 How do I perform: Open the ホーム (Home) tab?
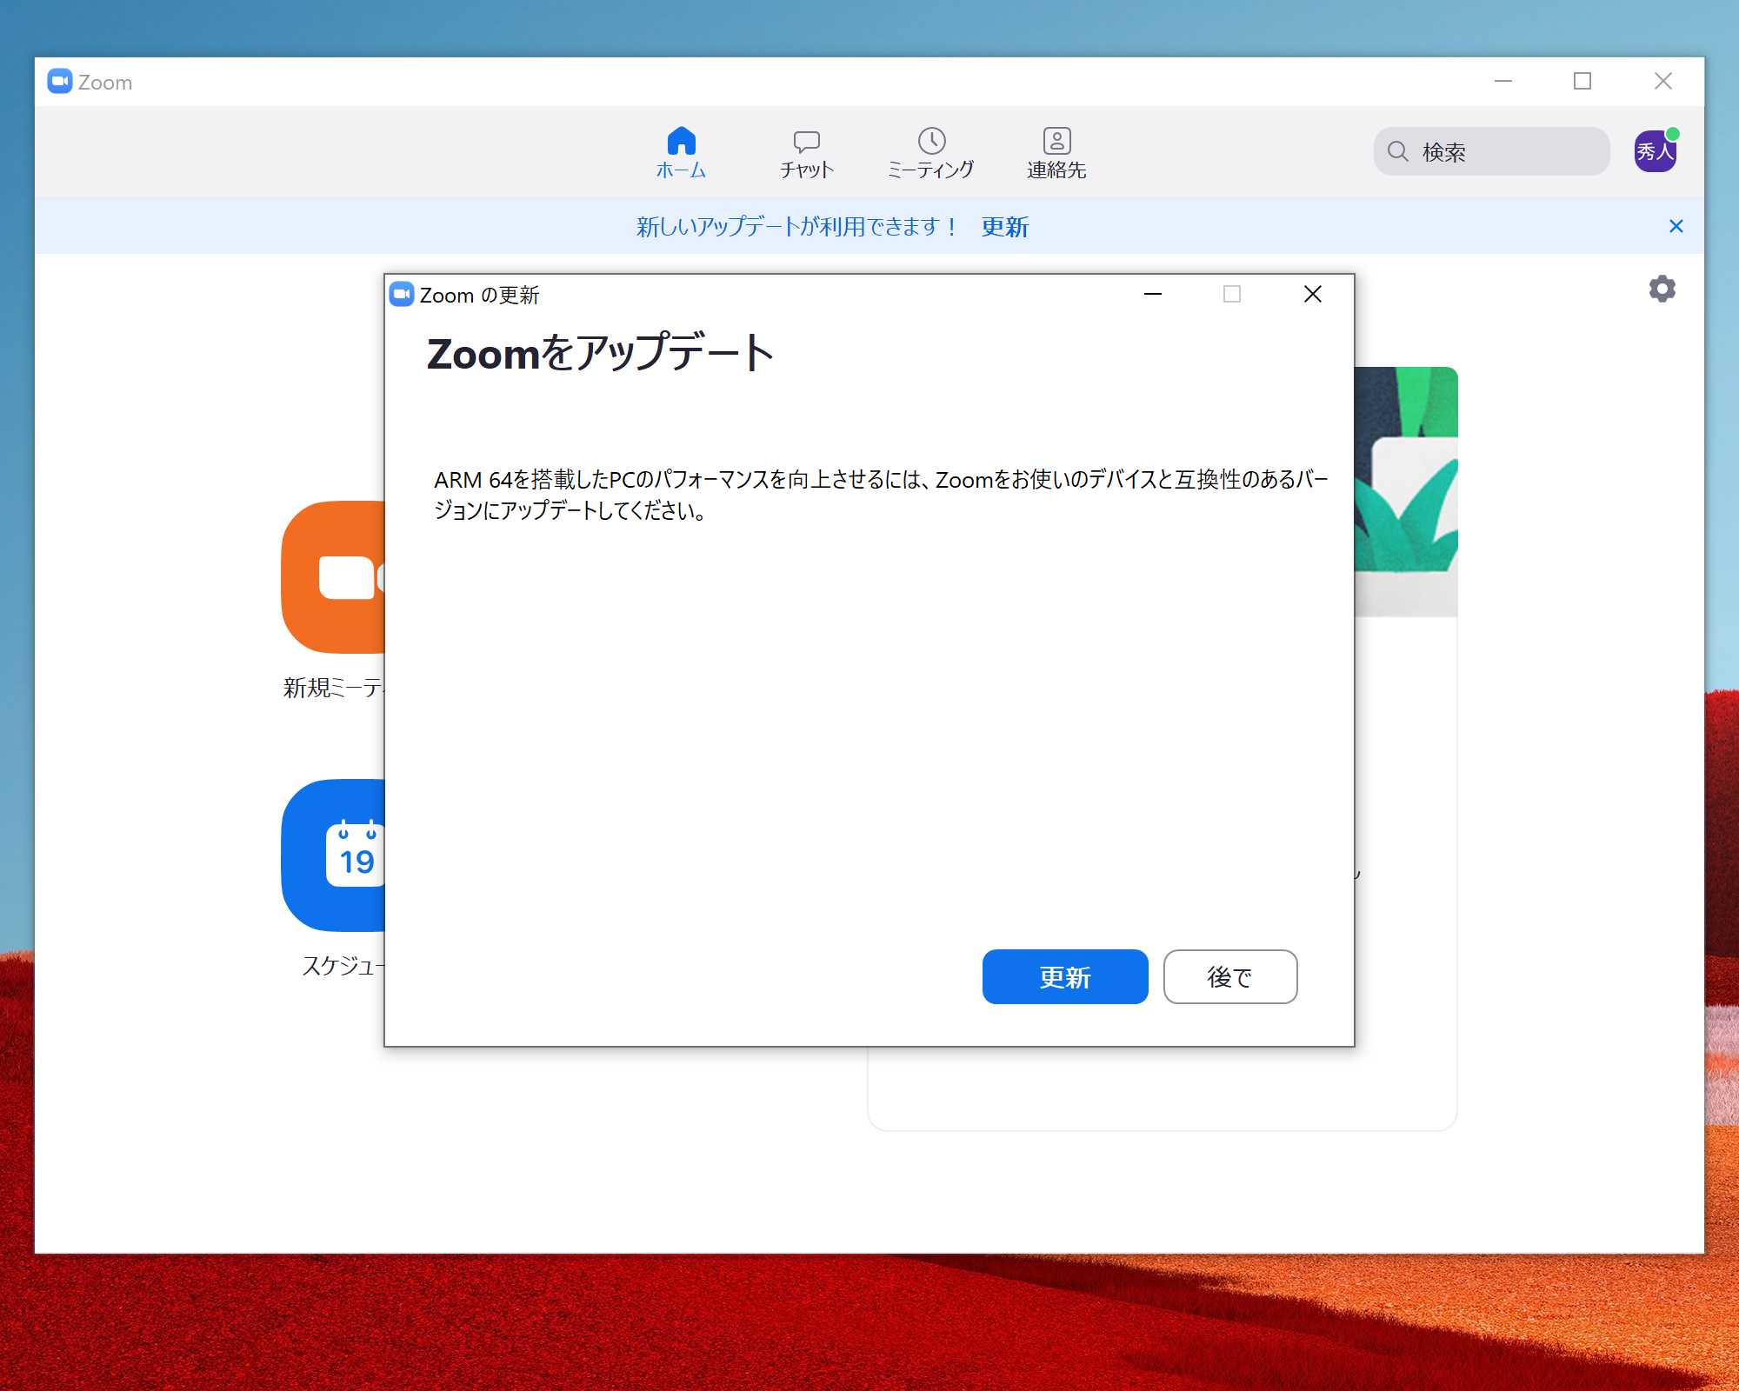tap(681, 153)
